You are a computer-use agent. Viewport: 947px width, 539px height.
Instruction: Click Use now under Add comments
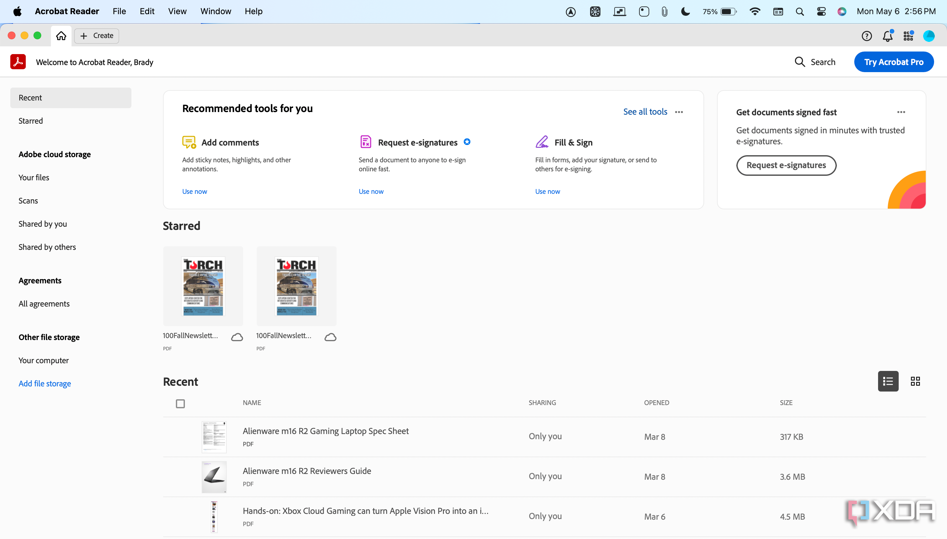(x=195, y=191)
